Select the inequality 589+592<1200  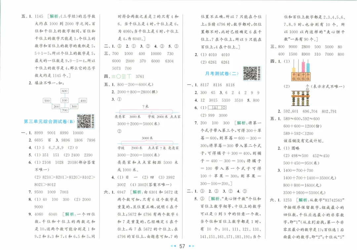click(298, 133)
